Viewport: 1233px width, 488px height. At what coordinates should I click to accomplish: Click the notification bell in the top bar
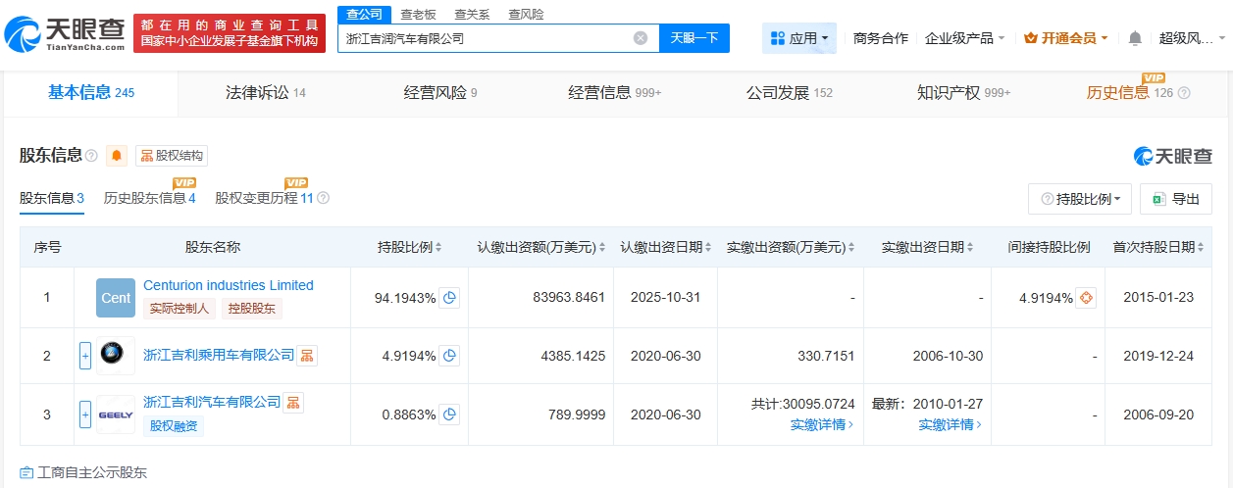(x=1135, y=38)
